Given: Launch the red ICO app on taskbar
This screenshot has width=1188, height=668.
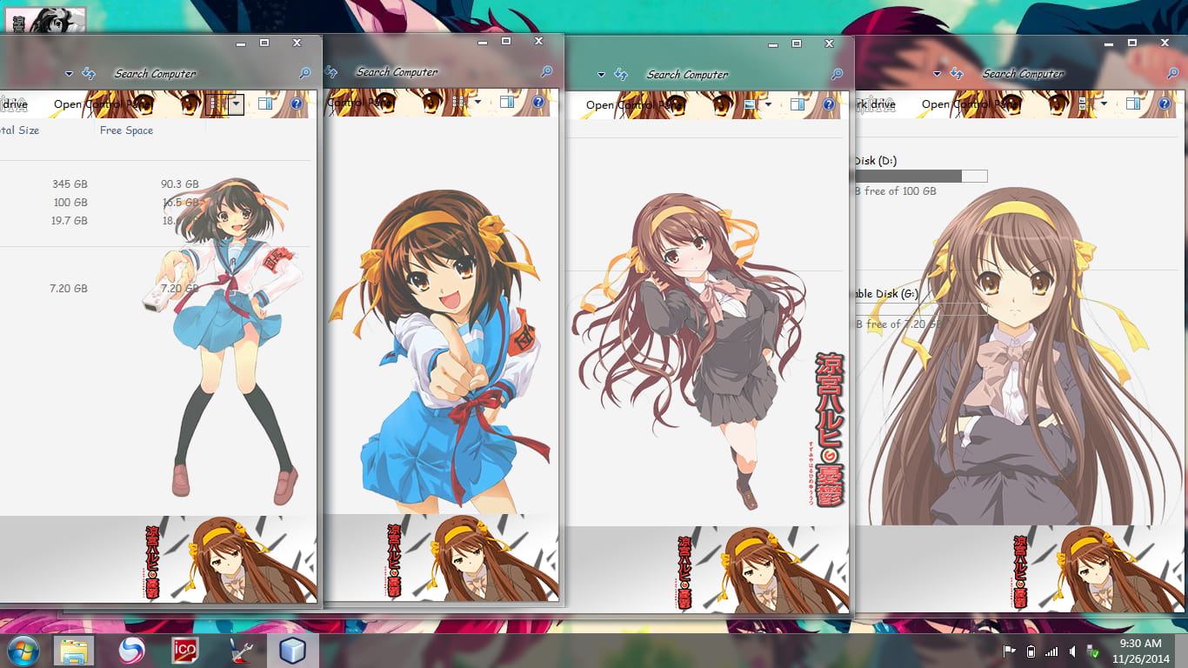Looking at the screenshot, I should 184,651.
